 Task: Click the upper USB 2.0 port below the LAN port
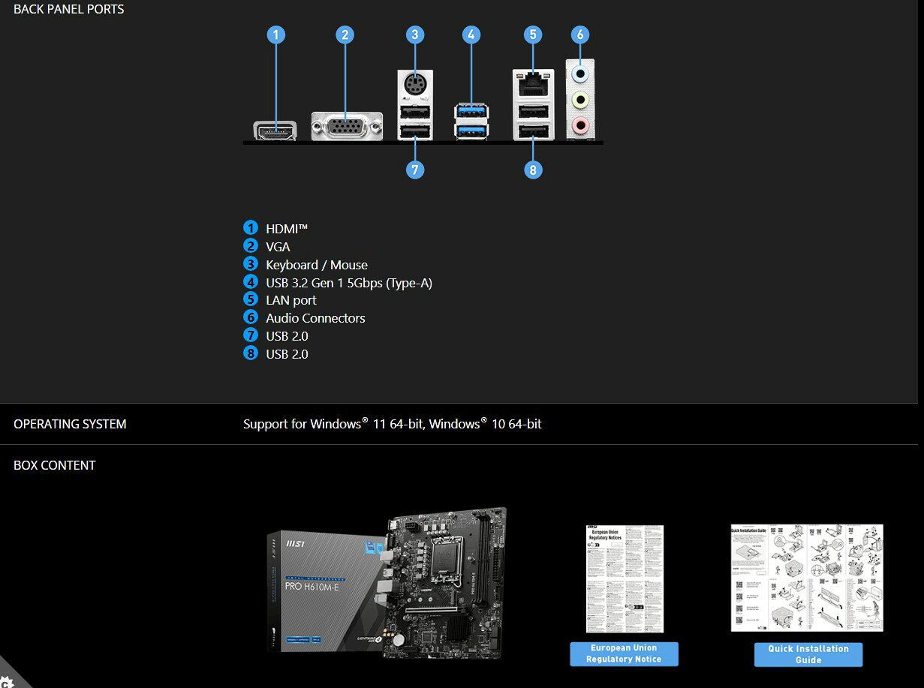pos(533,112)
